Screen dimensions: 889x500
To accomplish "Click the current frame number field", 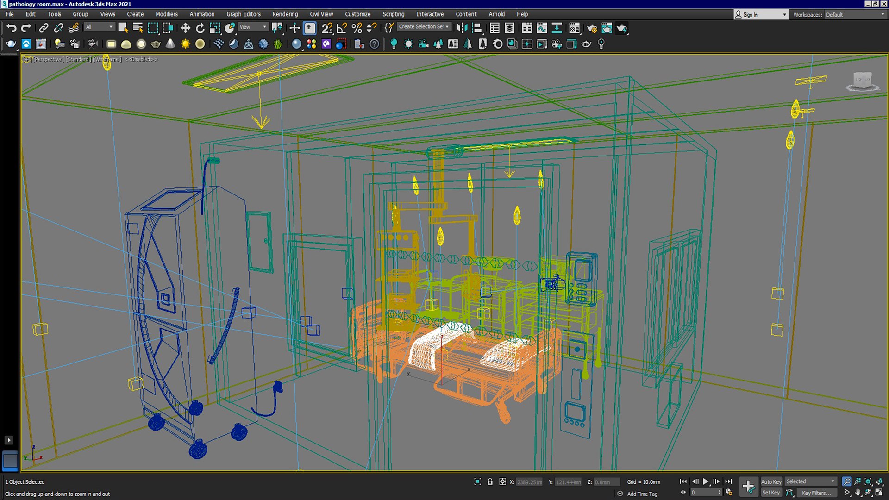I will [x=703, y=493].
